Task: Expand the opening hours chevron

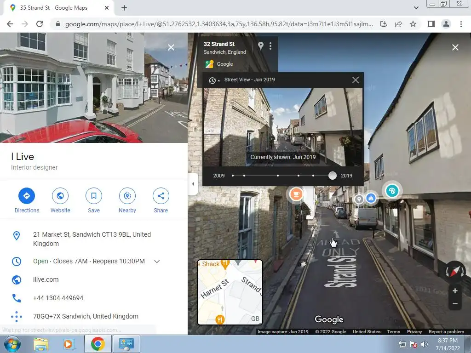Action: point(157,262)
